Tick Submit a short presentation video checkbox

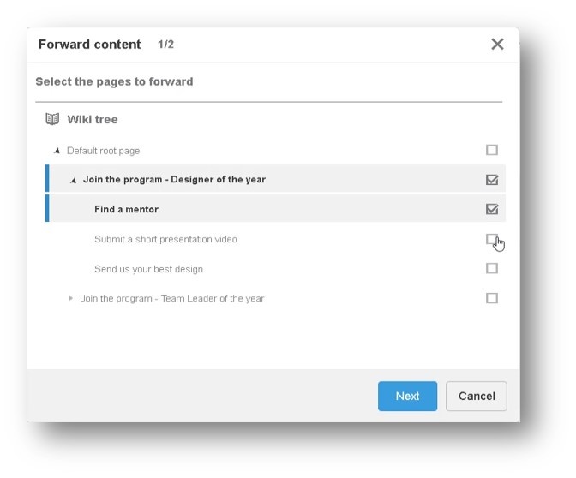click(x=491, y=239)
